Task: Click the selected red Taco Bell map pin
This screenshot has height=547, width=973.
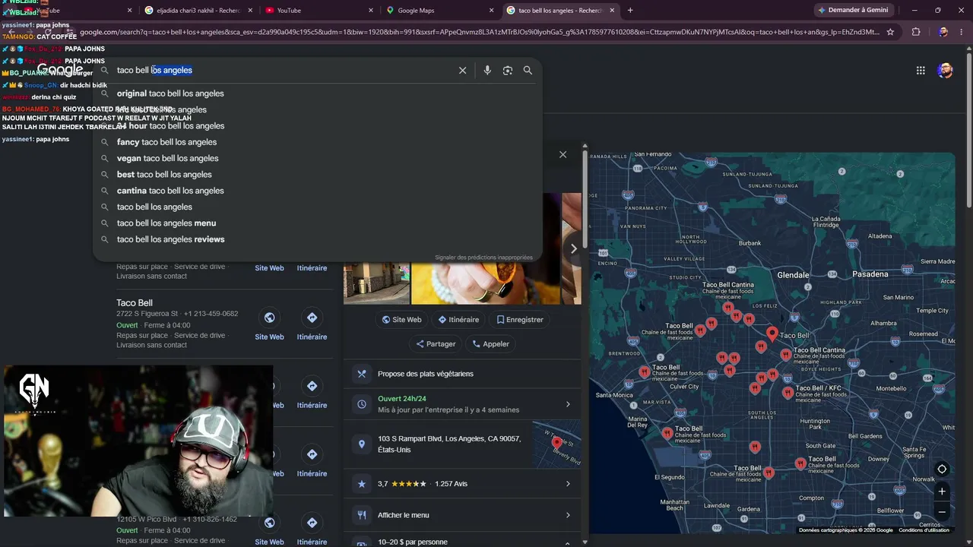Action: (x=772, y=333)
